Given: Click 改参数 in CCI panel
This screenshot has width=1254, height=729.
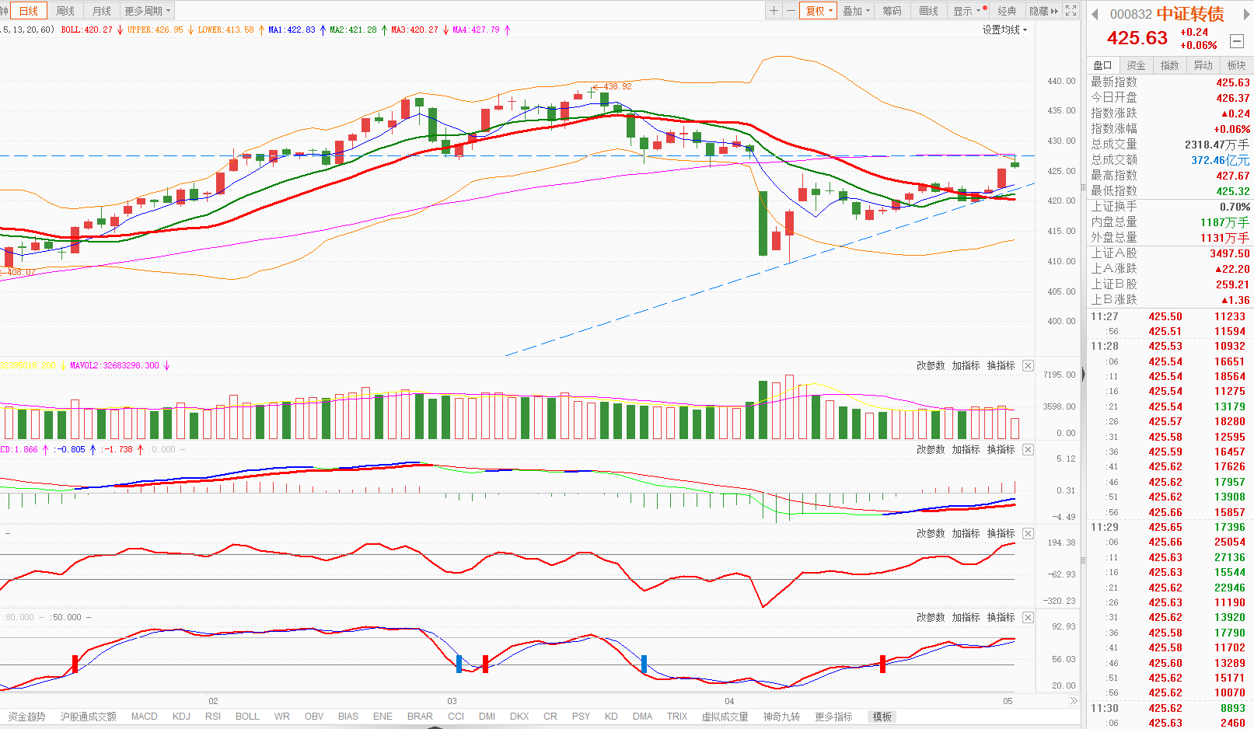Looking at the screenshot, I should 931,533.
